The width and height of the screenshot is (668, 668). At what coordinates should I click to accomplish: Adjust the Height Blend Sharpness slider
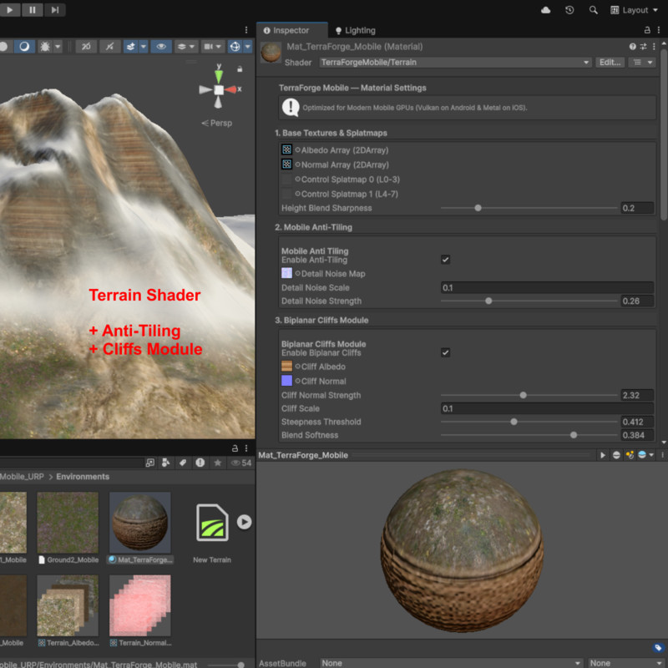click(x=478, y=208)
